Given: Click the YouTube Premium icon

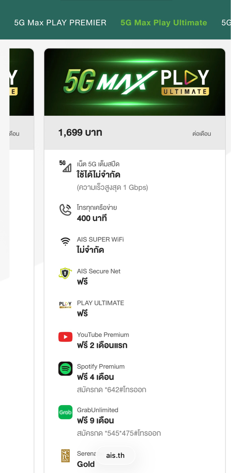Looking at the screenshot, I should tap(65, 337).
